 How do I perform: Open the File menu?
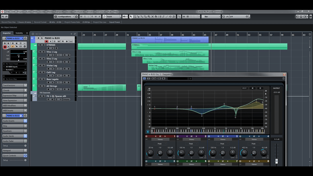tap(8, 11)
